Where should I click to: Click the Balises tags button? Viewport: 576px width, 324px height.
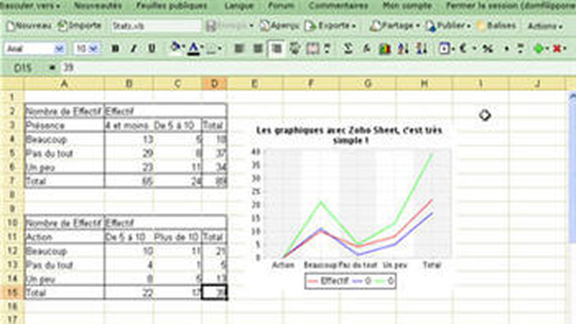(496, 26)
